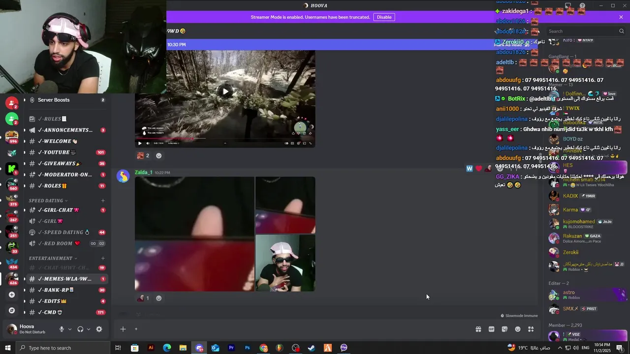Screen dimensions: 630x354
Task: Click Windows Start button
Action: (x=7, y=348)
